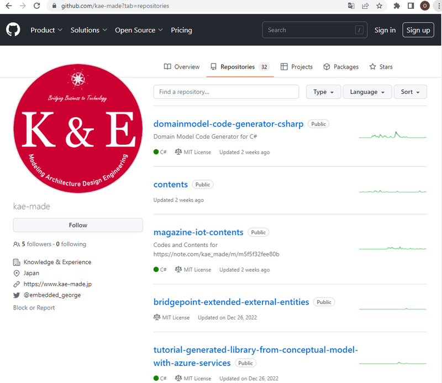Image resolution: width=442 pixels, height=383 pixels.
Task: Expand the Sort dropdown
Action: click(411, 92)
